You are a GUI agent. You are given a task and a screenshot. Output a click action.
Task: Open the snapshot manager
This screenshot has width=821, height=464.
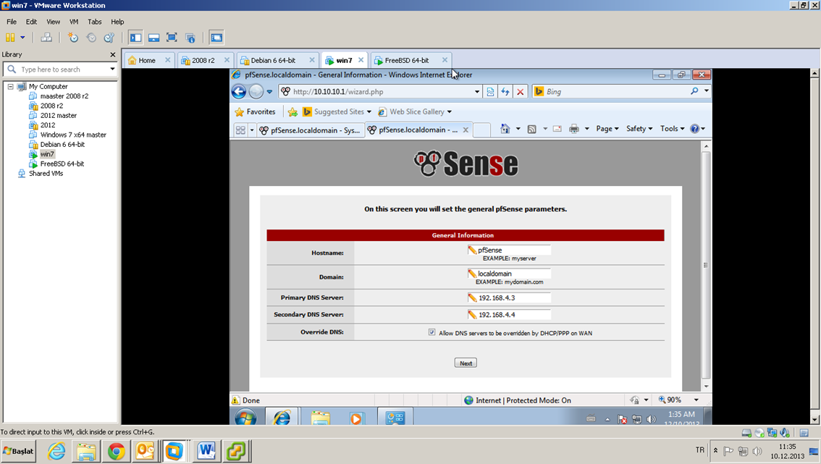coord(109,38)
